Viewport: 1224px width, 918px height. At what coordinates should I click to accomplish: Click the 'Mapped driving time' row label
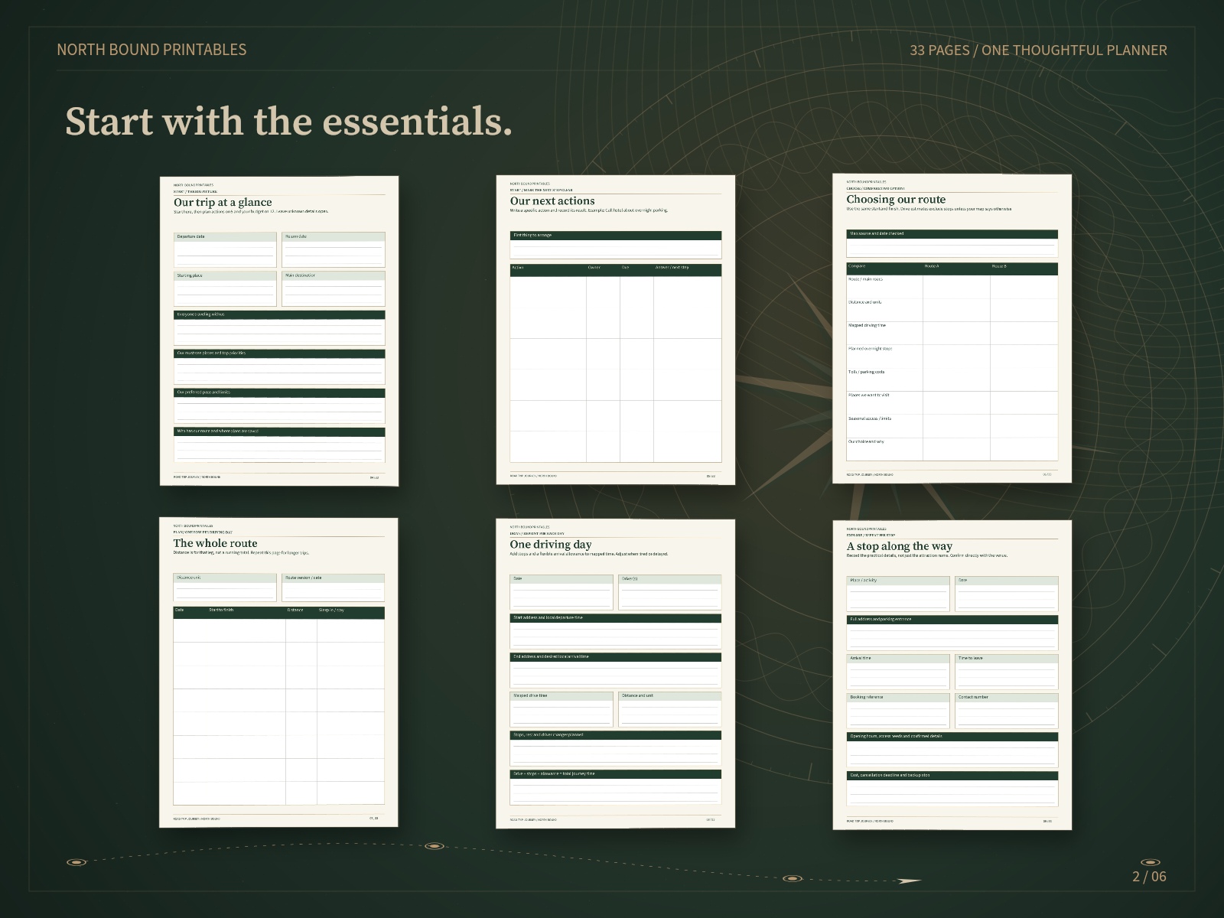867,325
